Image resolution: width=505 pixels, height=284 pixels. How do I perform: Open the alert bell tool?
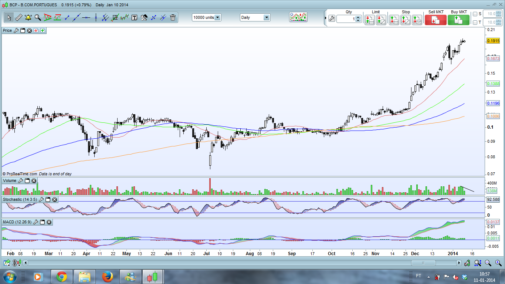pyautogui.click(x=28, y=17)
